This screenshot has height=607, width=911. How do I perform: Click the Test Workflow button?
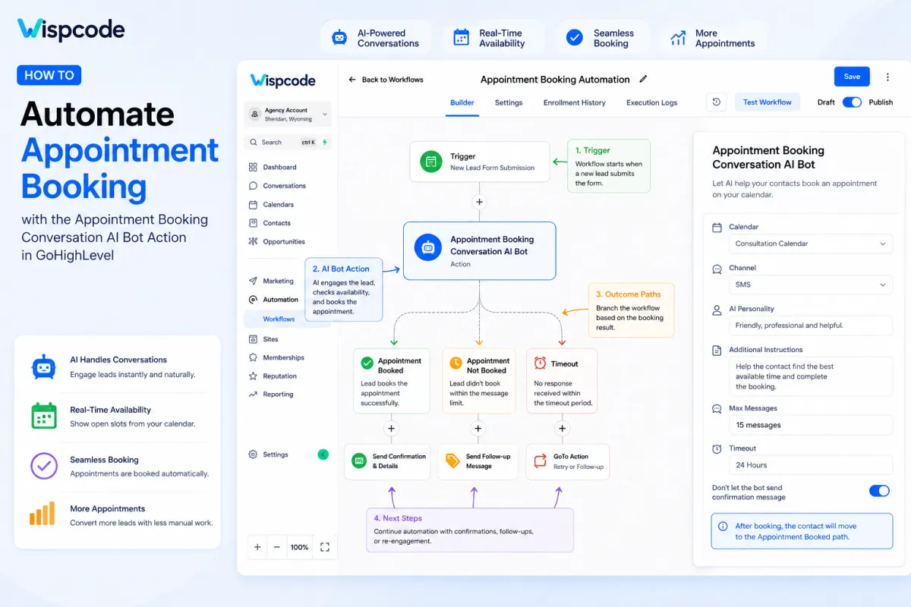[x=768, y=102]
